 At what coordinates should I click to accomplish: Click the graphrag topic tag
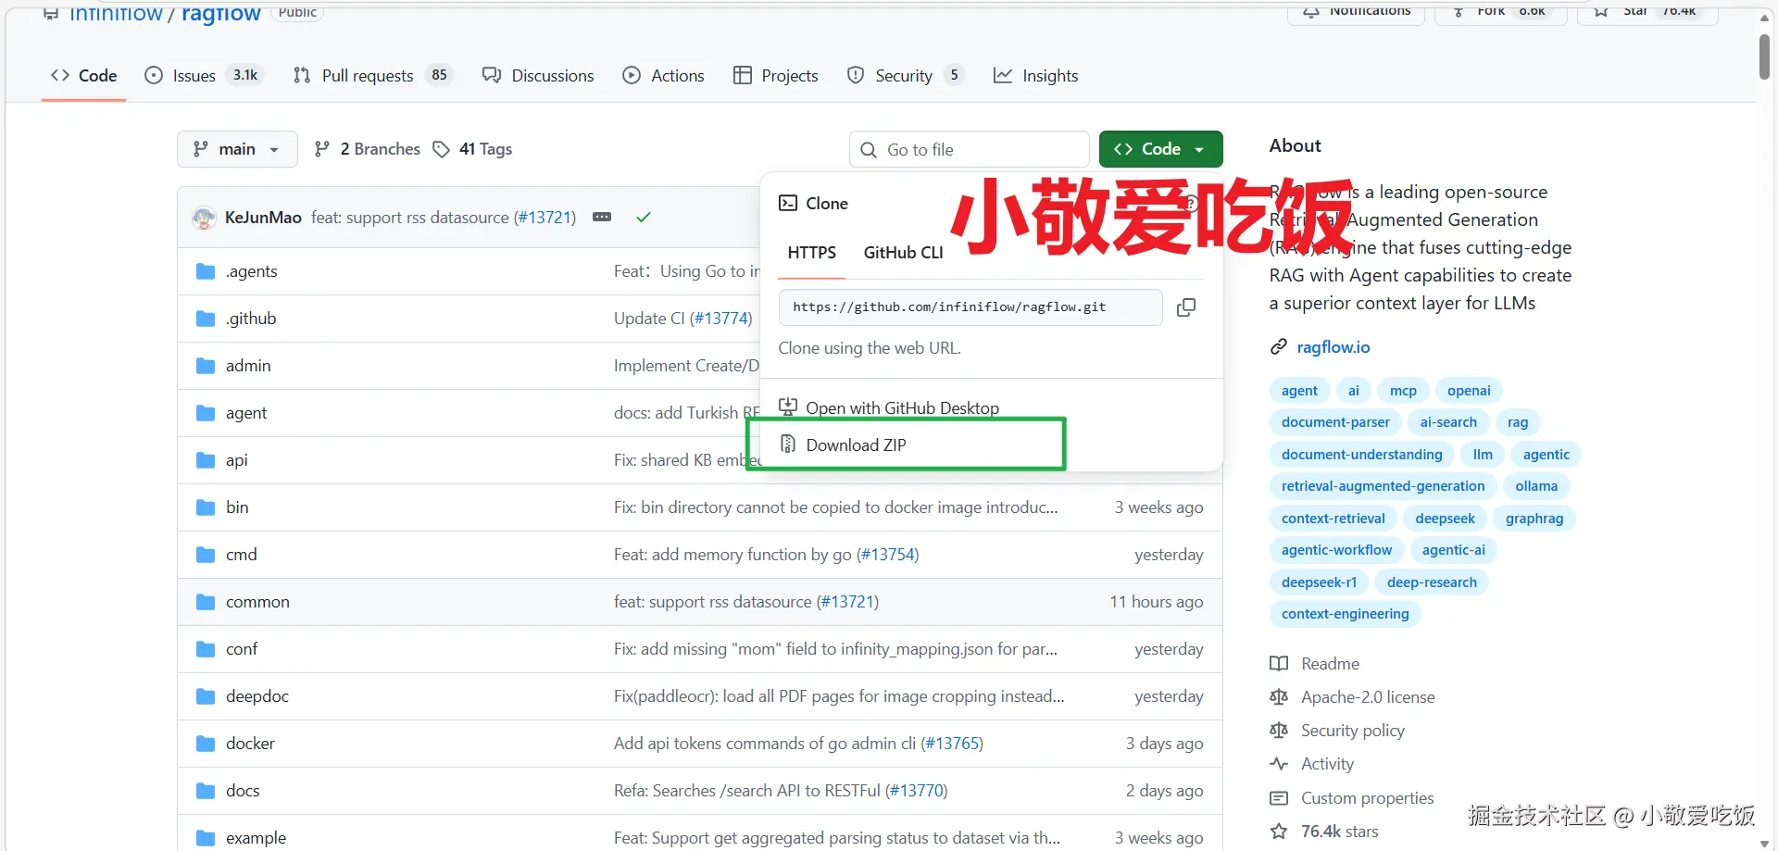tap(1534, 519)
